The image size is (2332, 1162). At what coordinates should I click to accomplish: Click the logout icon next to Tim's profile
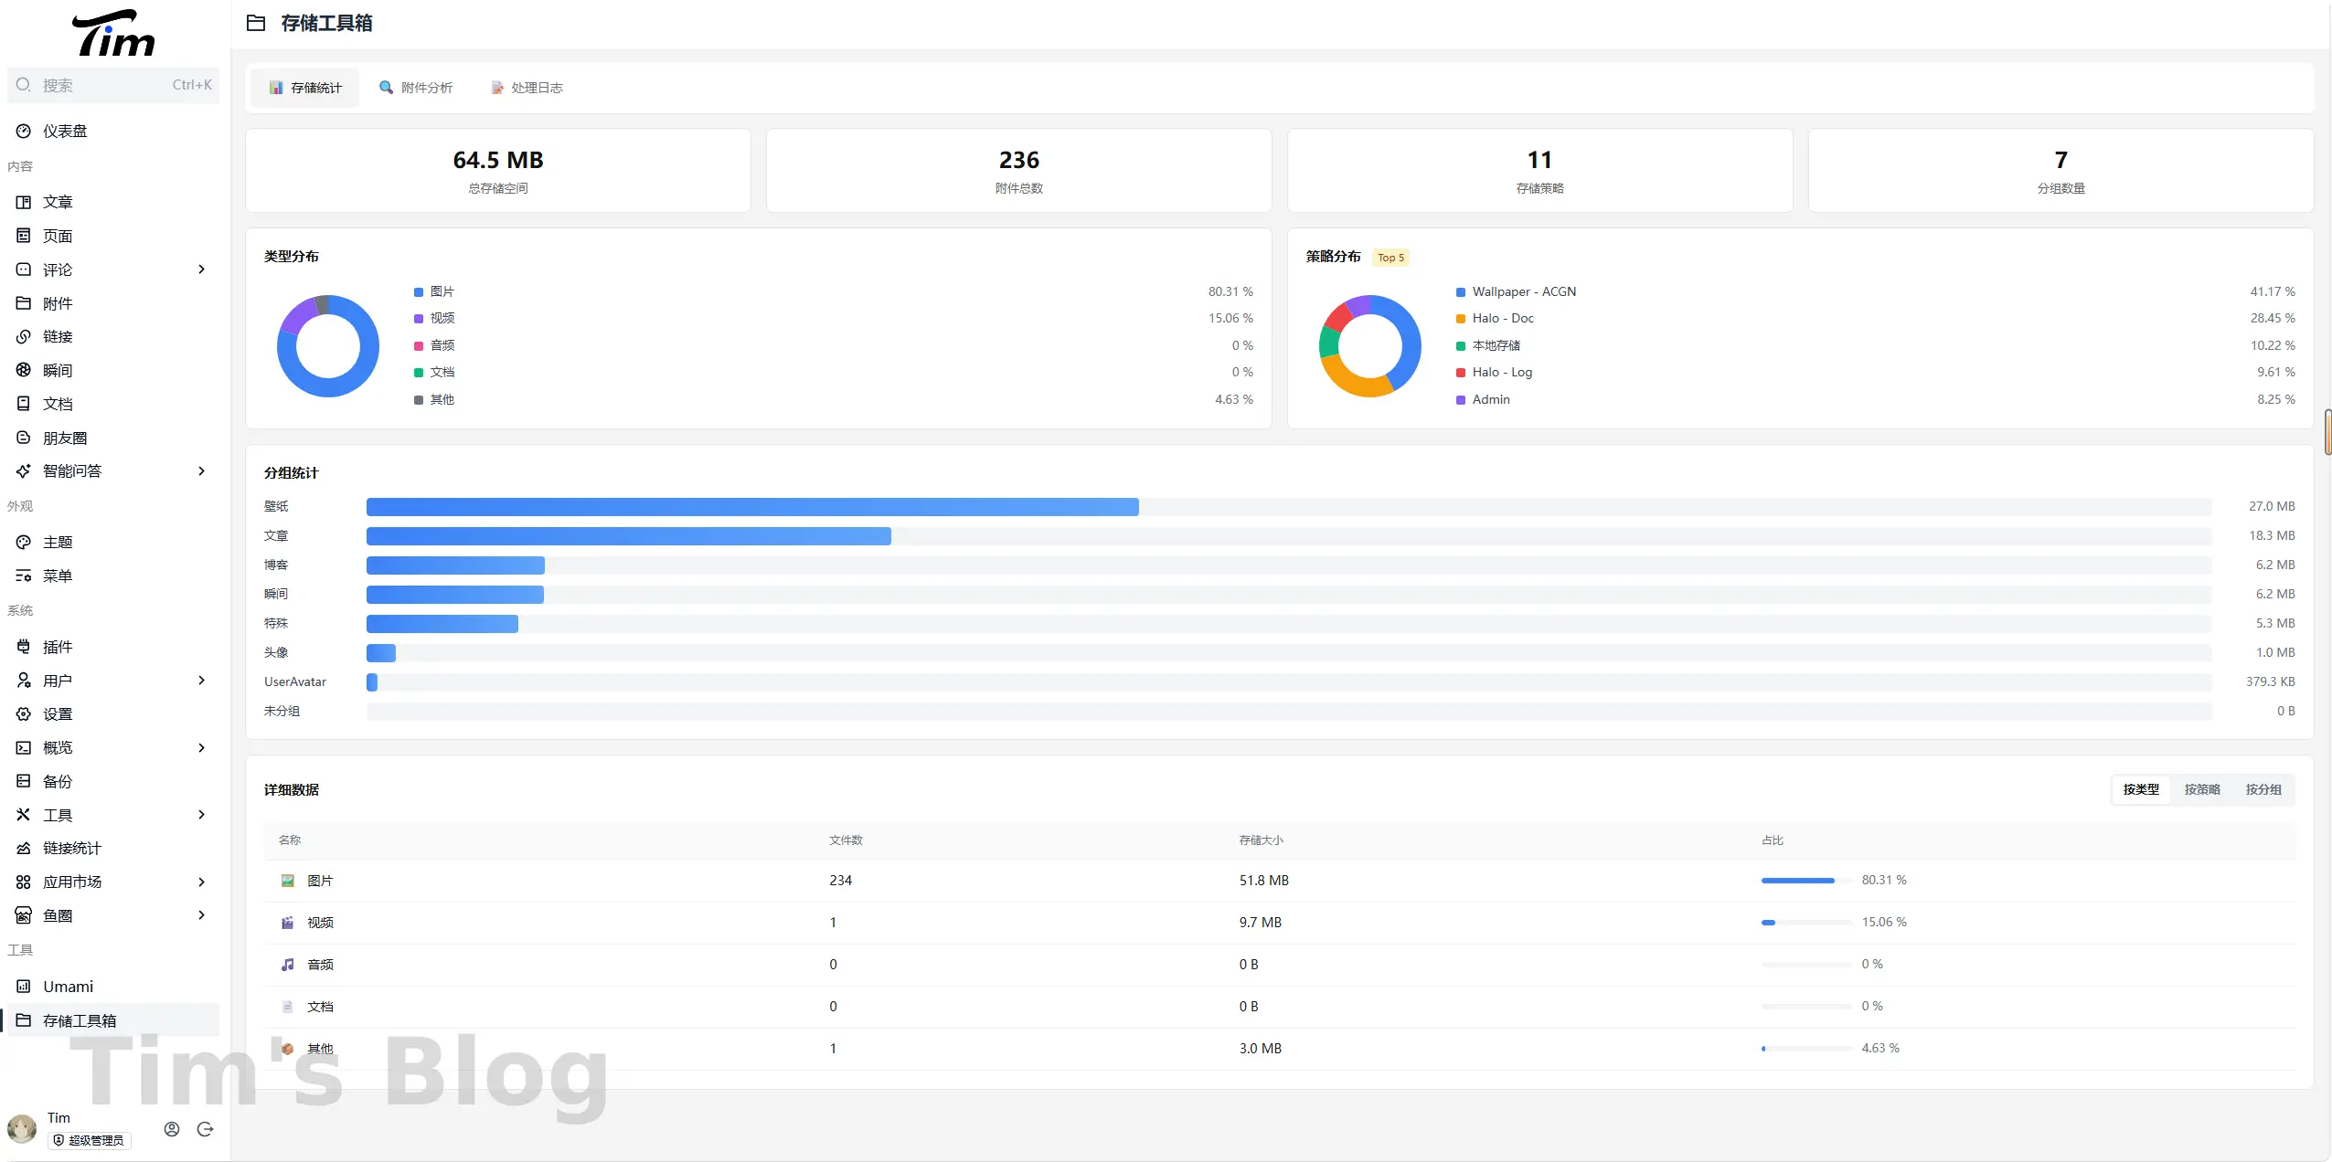[x=205, y=1129]
